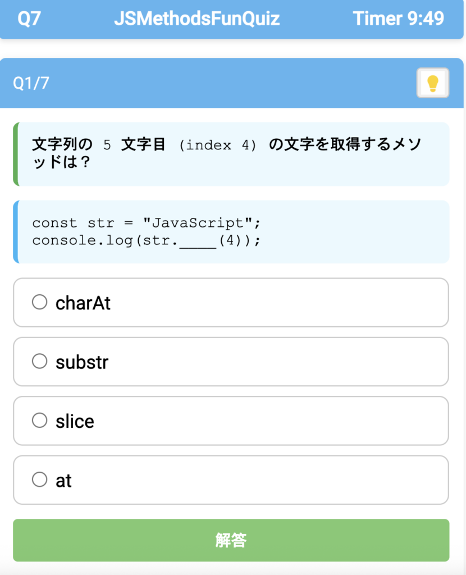The height and width of the screenshot is (575, 466).
Task: Click the Timer 9:49 countdown
Action: (398, 19)
